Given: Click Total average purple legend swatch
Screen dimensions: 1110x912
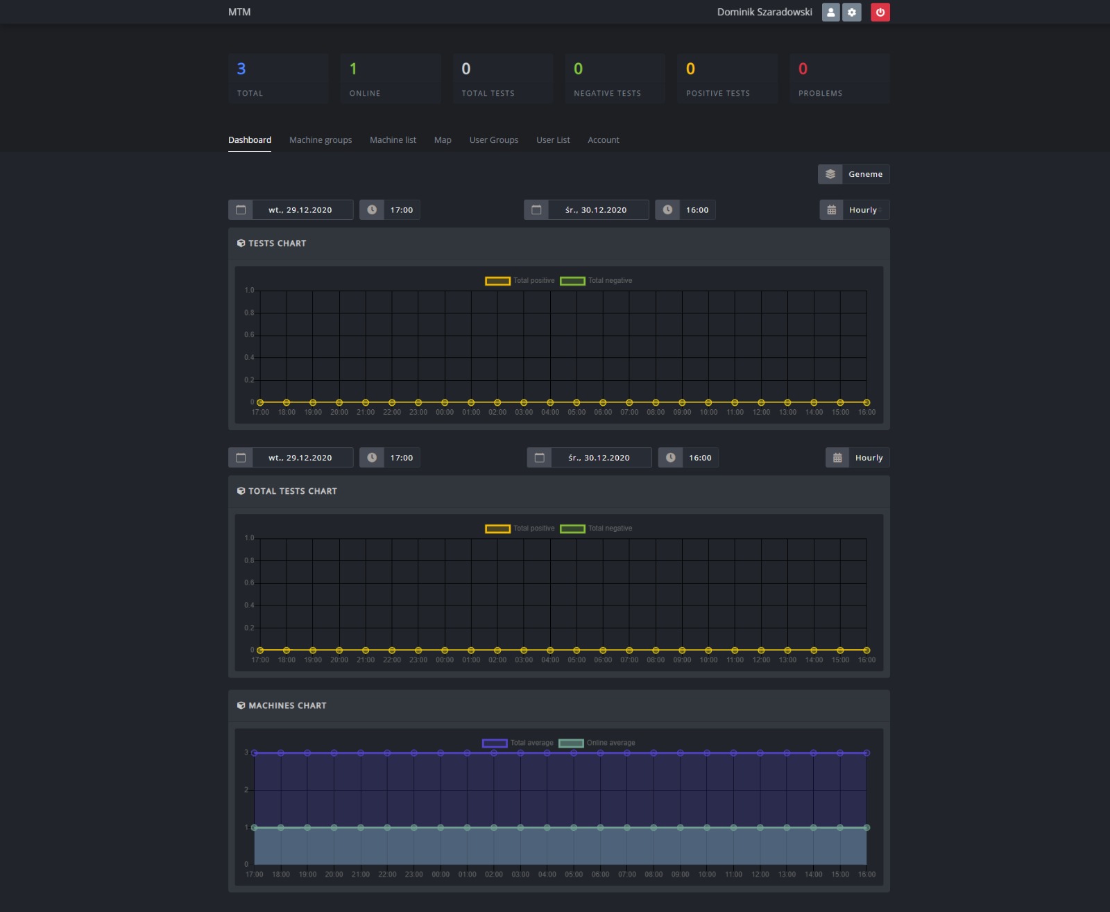Looking at the screenshot, I should 495,743.
